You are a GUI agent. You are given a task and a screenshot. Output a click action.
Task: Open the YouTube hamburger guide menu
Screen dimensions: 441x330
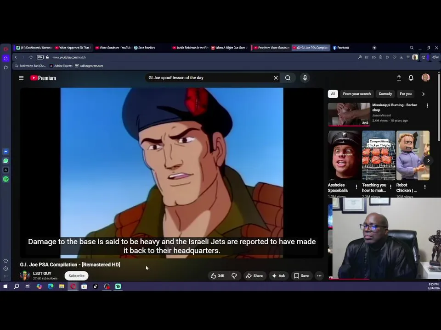point(21,78)
